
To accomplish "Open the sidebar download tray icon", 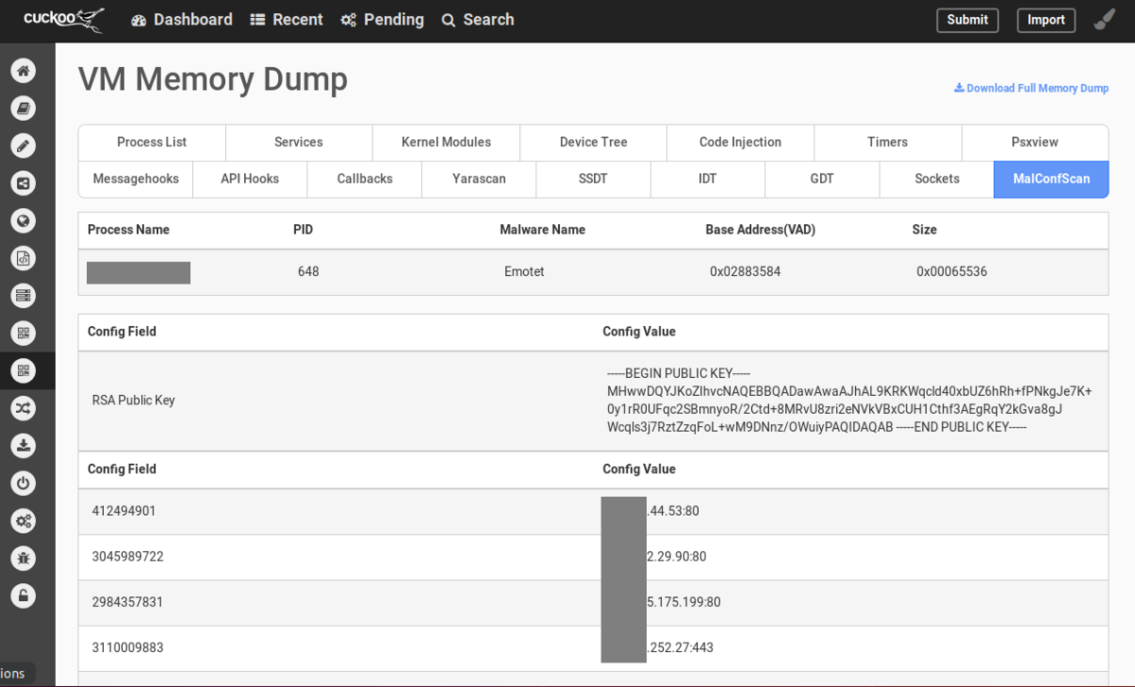I will point(24,445).
